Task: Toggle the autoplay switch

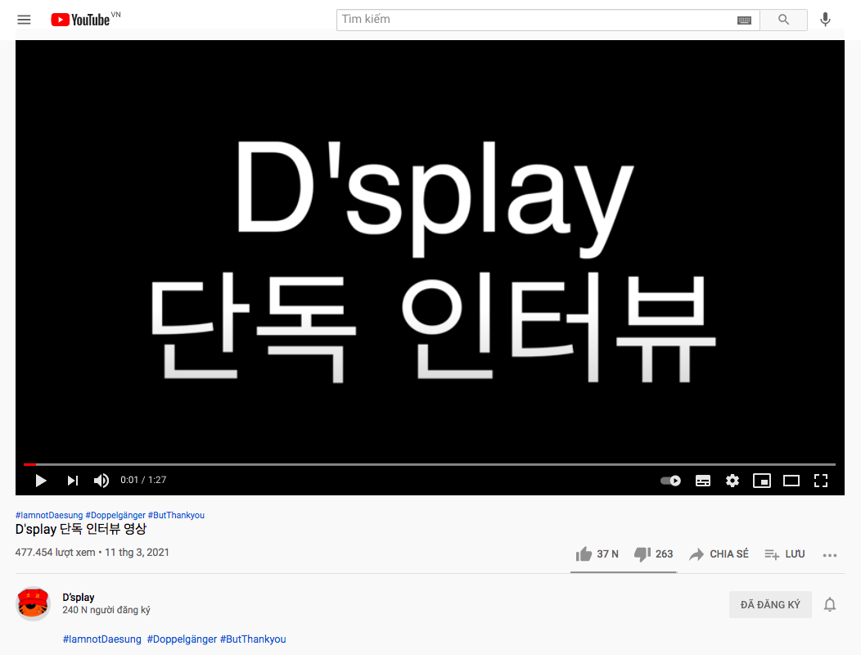Action: point(670,481)
